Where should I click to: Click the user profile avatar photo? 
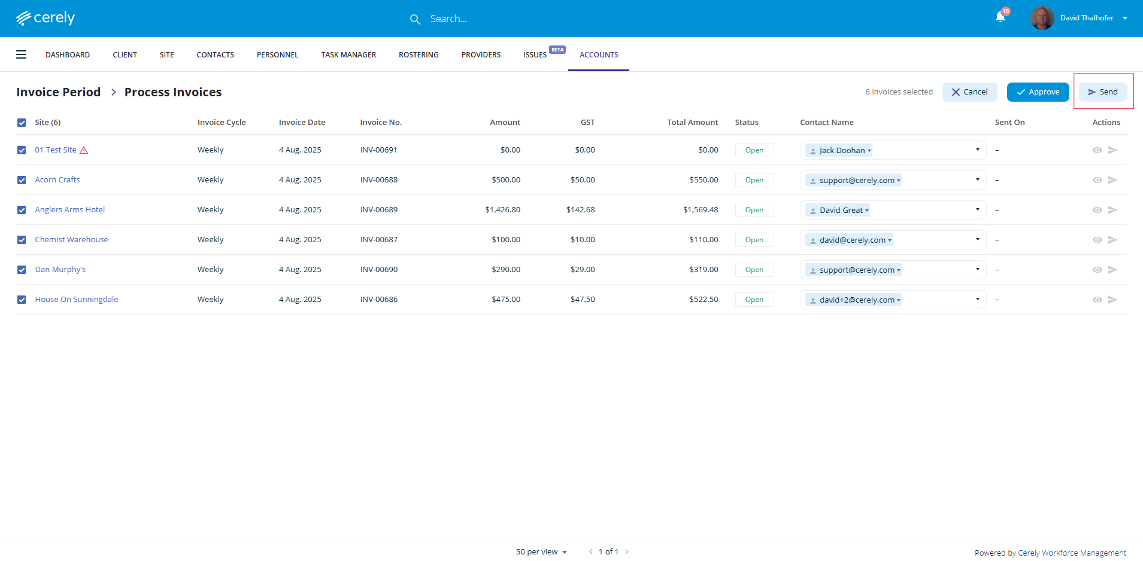coord(1042,18)
